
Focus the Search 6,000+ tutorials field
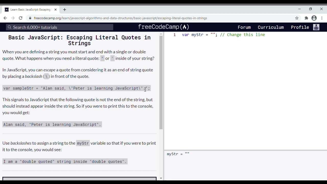point(60,27)
